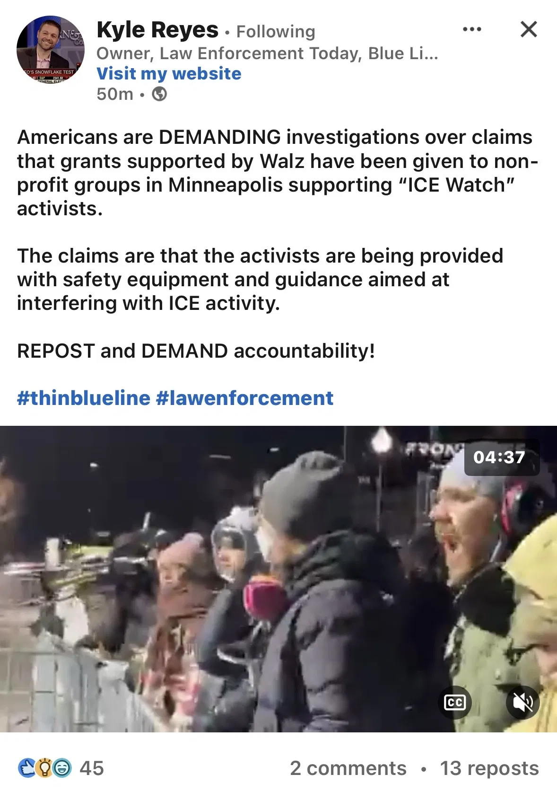View the 13 reposts
Viewport: 557px width, 792px height.
[489, 768]
